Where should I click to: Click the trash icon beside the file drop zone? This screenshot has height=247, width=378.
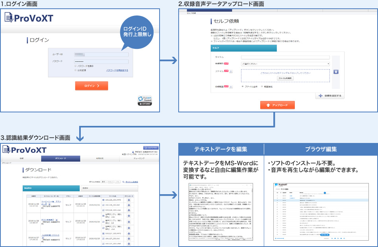click(x=336, y=71)
